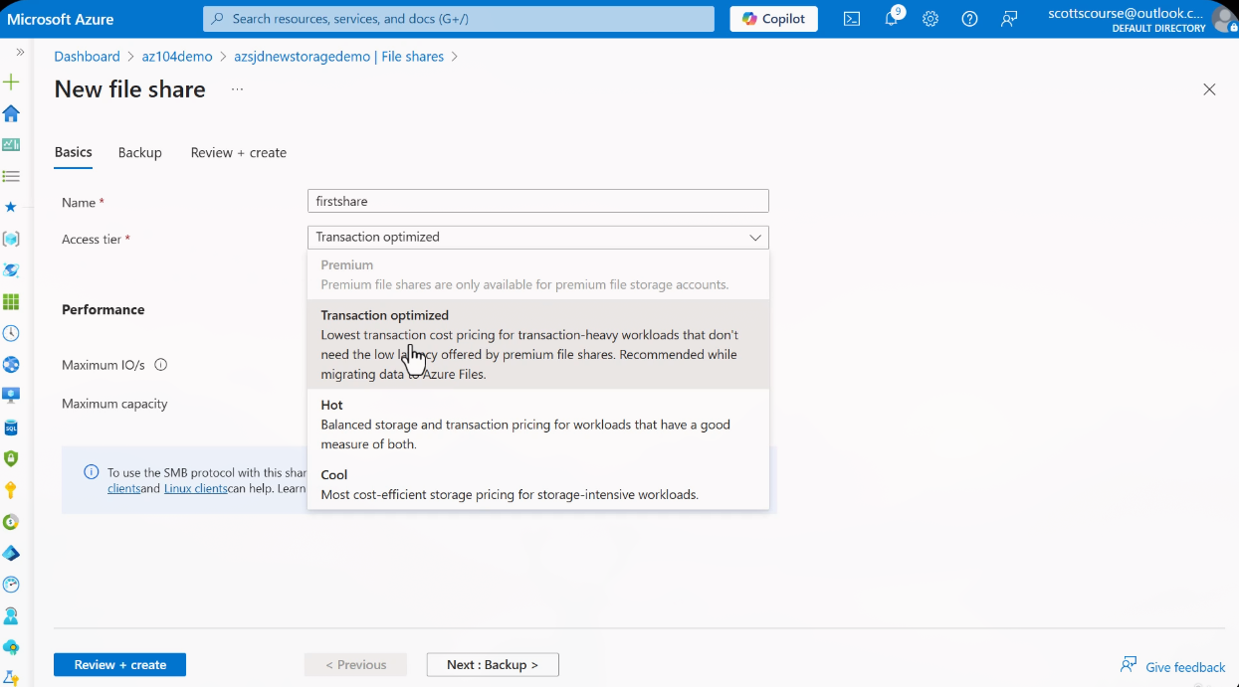The image size is (1239, 687).
Task: Switch to the Backup tab
Action: (139, 152)
